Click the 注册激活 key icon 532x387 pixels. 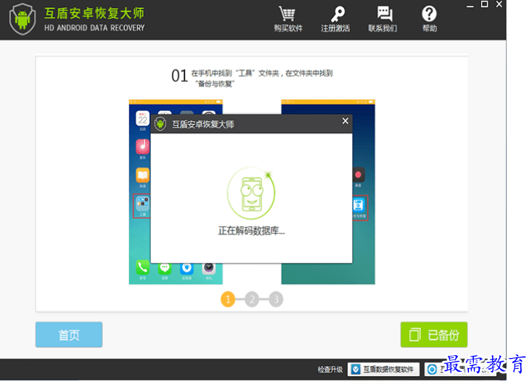point(335,19)
